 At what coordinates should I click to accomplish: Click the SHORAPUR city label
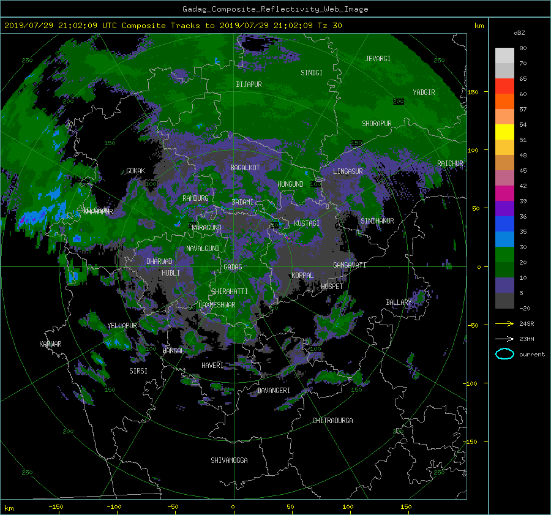[377, 124]
